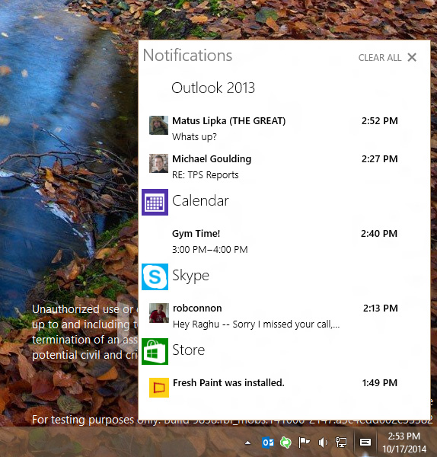Click the volume speaker tray icon

[323, 443]
